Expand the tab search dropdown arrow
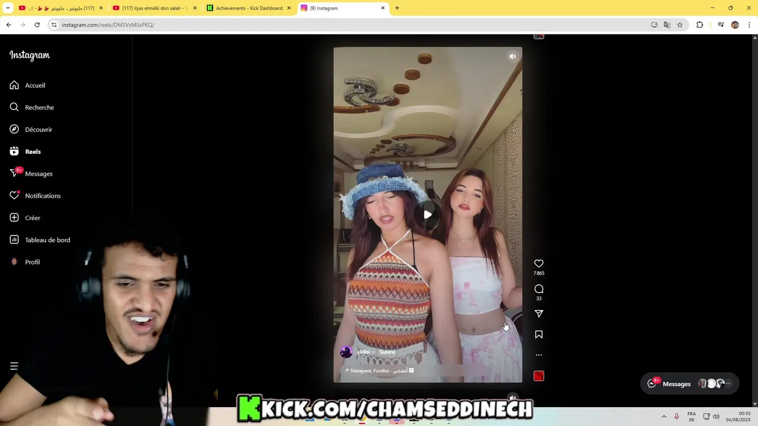 tap(8, 8)
